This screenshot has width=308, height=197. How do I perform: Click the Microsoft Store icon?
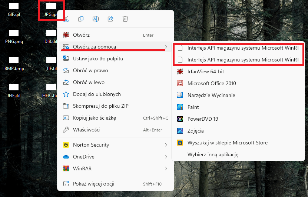click(180, 143)
